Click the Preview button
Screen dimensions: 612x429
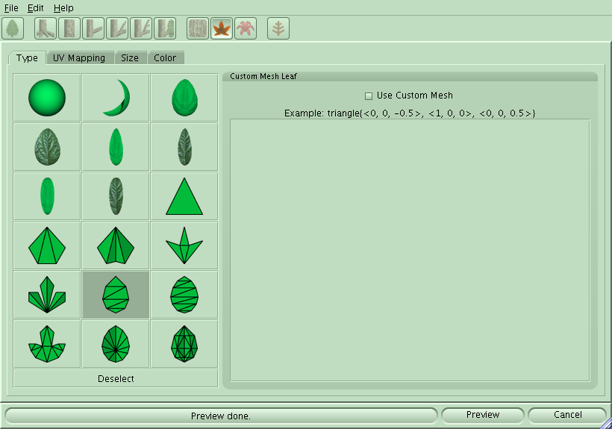pos(483,415)
